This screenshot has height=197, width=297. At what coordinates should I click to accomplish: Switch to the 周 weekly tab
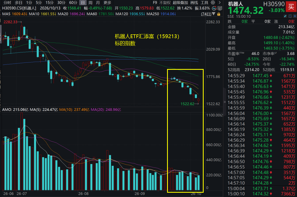[x=90, y=3]
